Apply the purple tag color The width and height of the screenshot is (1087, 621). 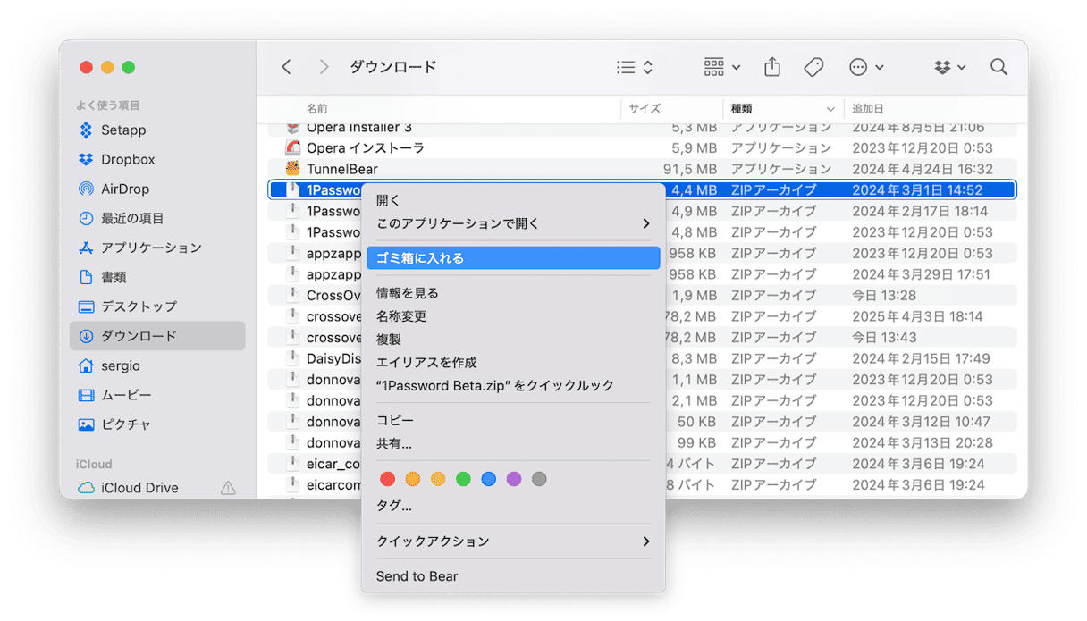(x=514, y=479)
